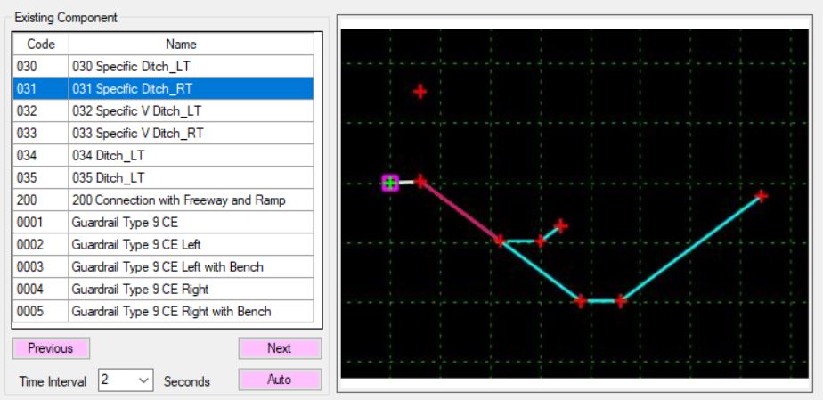
Task: Click code cell 0001
Action: (41, 222)
